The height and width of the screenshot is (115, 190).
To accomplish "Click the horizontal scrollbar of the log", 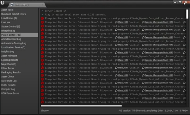I will point(81,106).
